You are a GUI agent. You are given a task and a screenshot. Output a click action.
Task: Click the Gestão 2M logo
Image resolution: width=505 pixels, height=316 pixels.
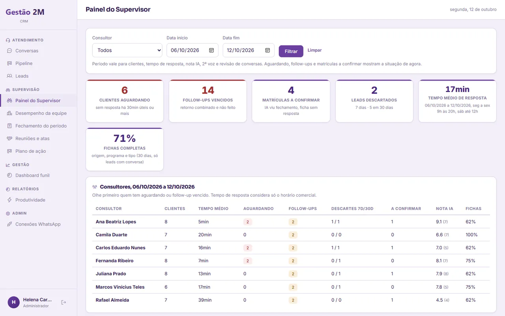25,12
